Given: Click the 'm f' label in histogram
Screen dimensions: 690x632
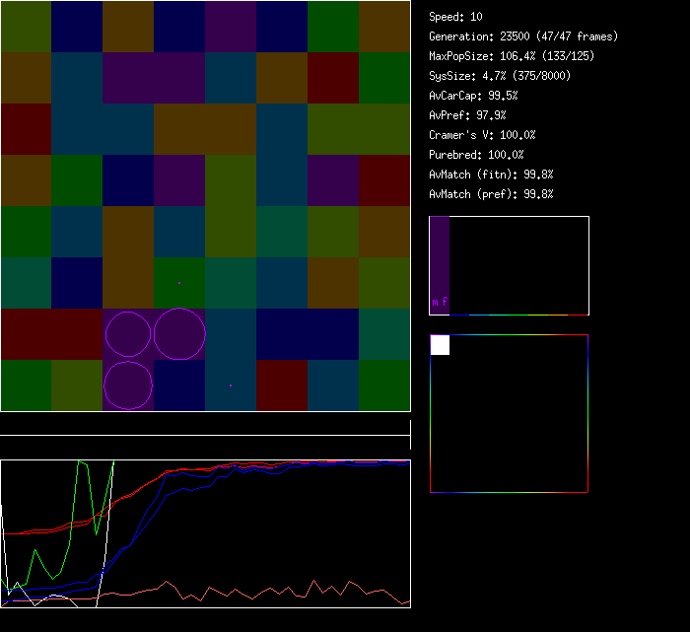Looking at the screenshot, I should coord(440,303).
